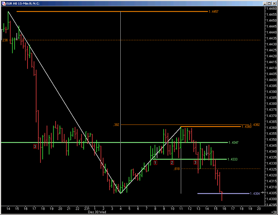
Task: Minimize the EUR H0 chart window
Action: [265, 3]
